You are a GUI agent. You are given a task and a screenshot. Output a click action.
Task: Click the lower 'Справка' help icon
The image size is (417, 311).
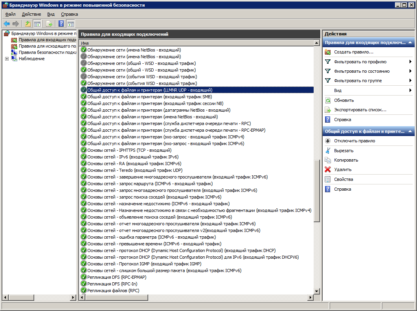(x=328, y=189)
